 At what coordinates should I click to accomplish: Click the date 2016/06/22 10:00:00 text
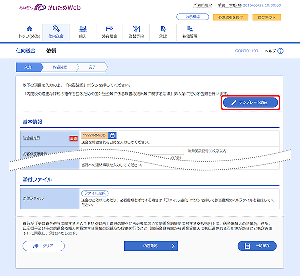262,5
